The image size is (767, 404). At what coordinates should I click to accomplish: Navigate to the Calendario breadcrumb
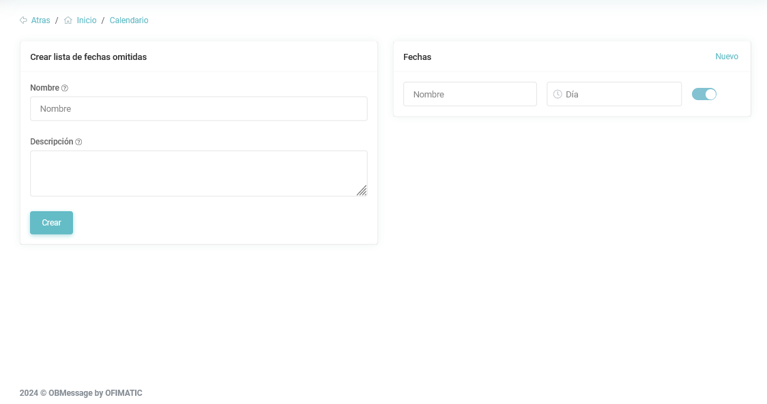coord(129,20)
